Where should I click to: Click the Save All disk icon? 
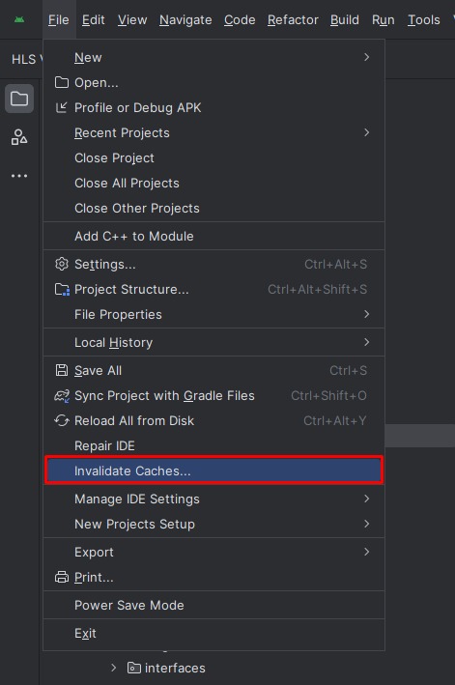[62, 370]
